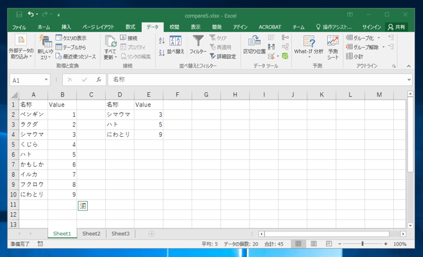The width and height of the screenshot is (423, 257).
Task: Switch to the Page Layout (ページレイアウト) tab
Action: coord(98,27)
